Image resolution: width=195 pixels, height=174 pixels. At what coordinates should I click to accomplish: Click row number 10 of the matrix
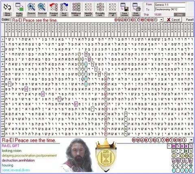[x=2, y=84]
